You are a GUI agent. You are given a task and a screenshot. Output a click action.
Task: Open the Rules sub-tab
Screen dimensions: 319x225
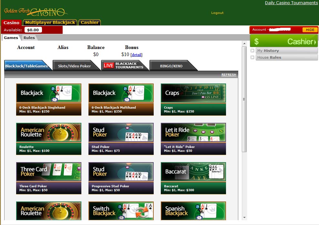29,38
